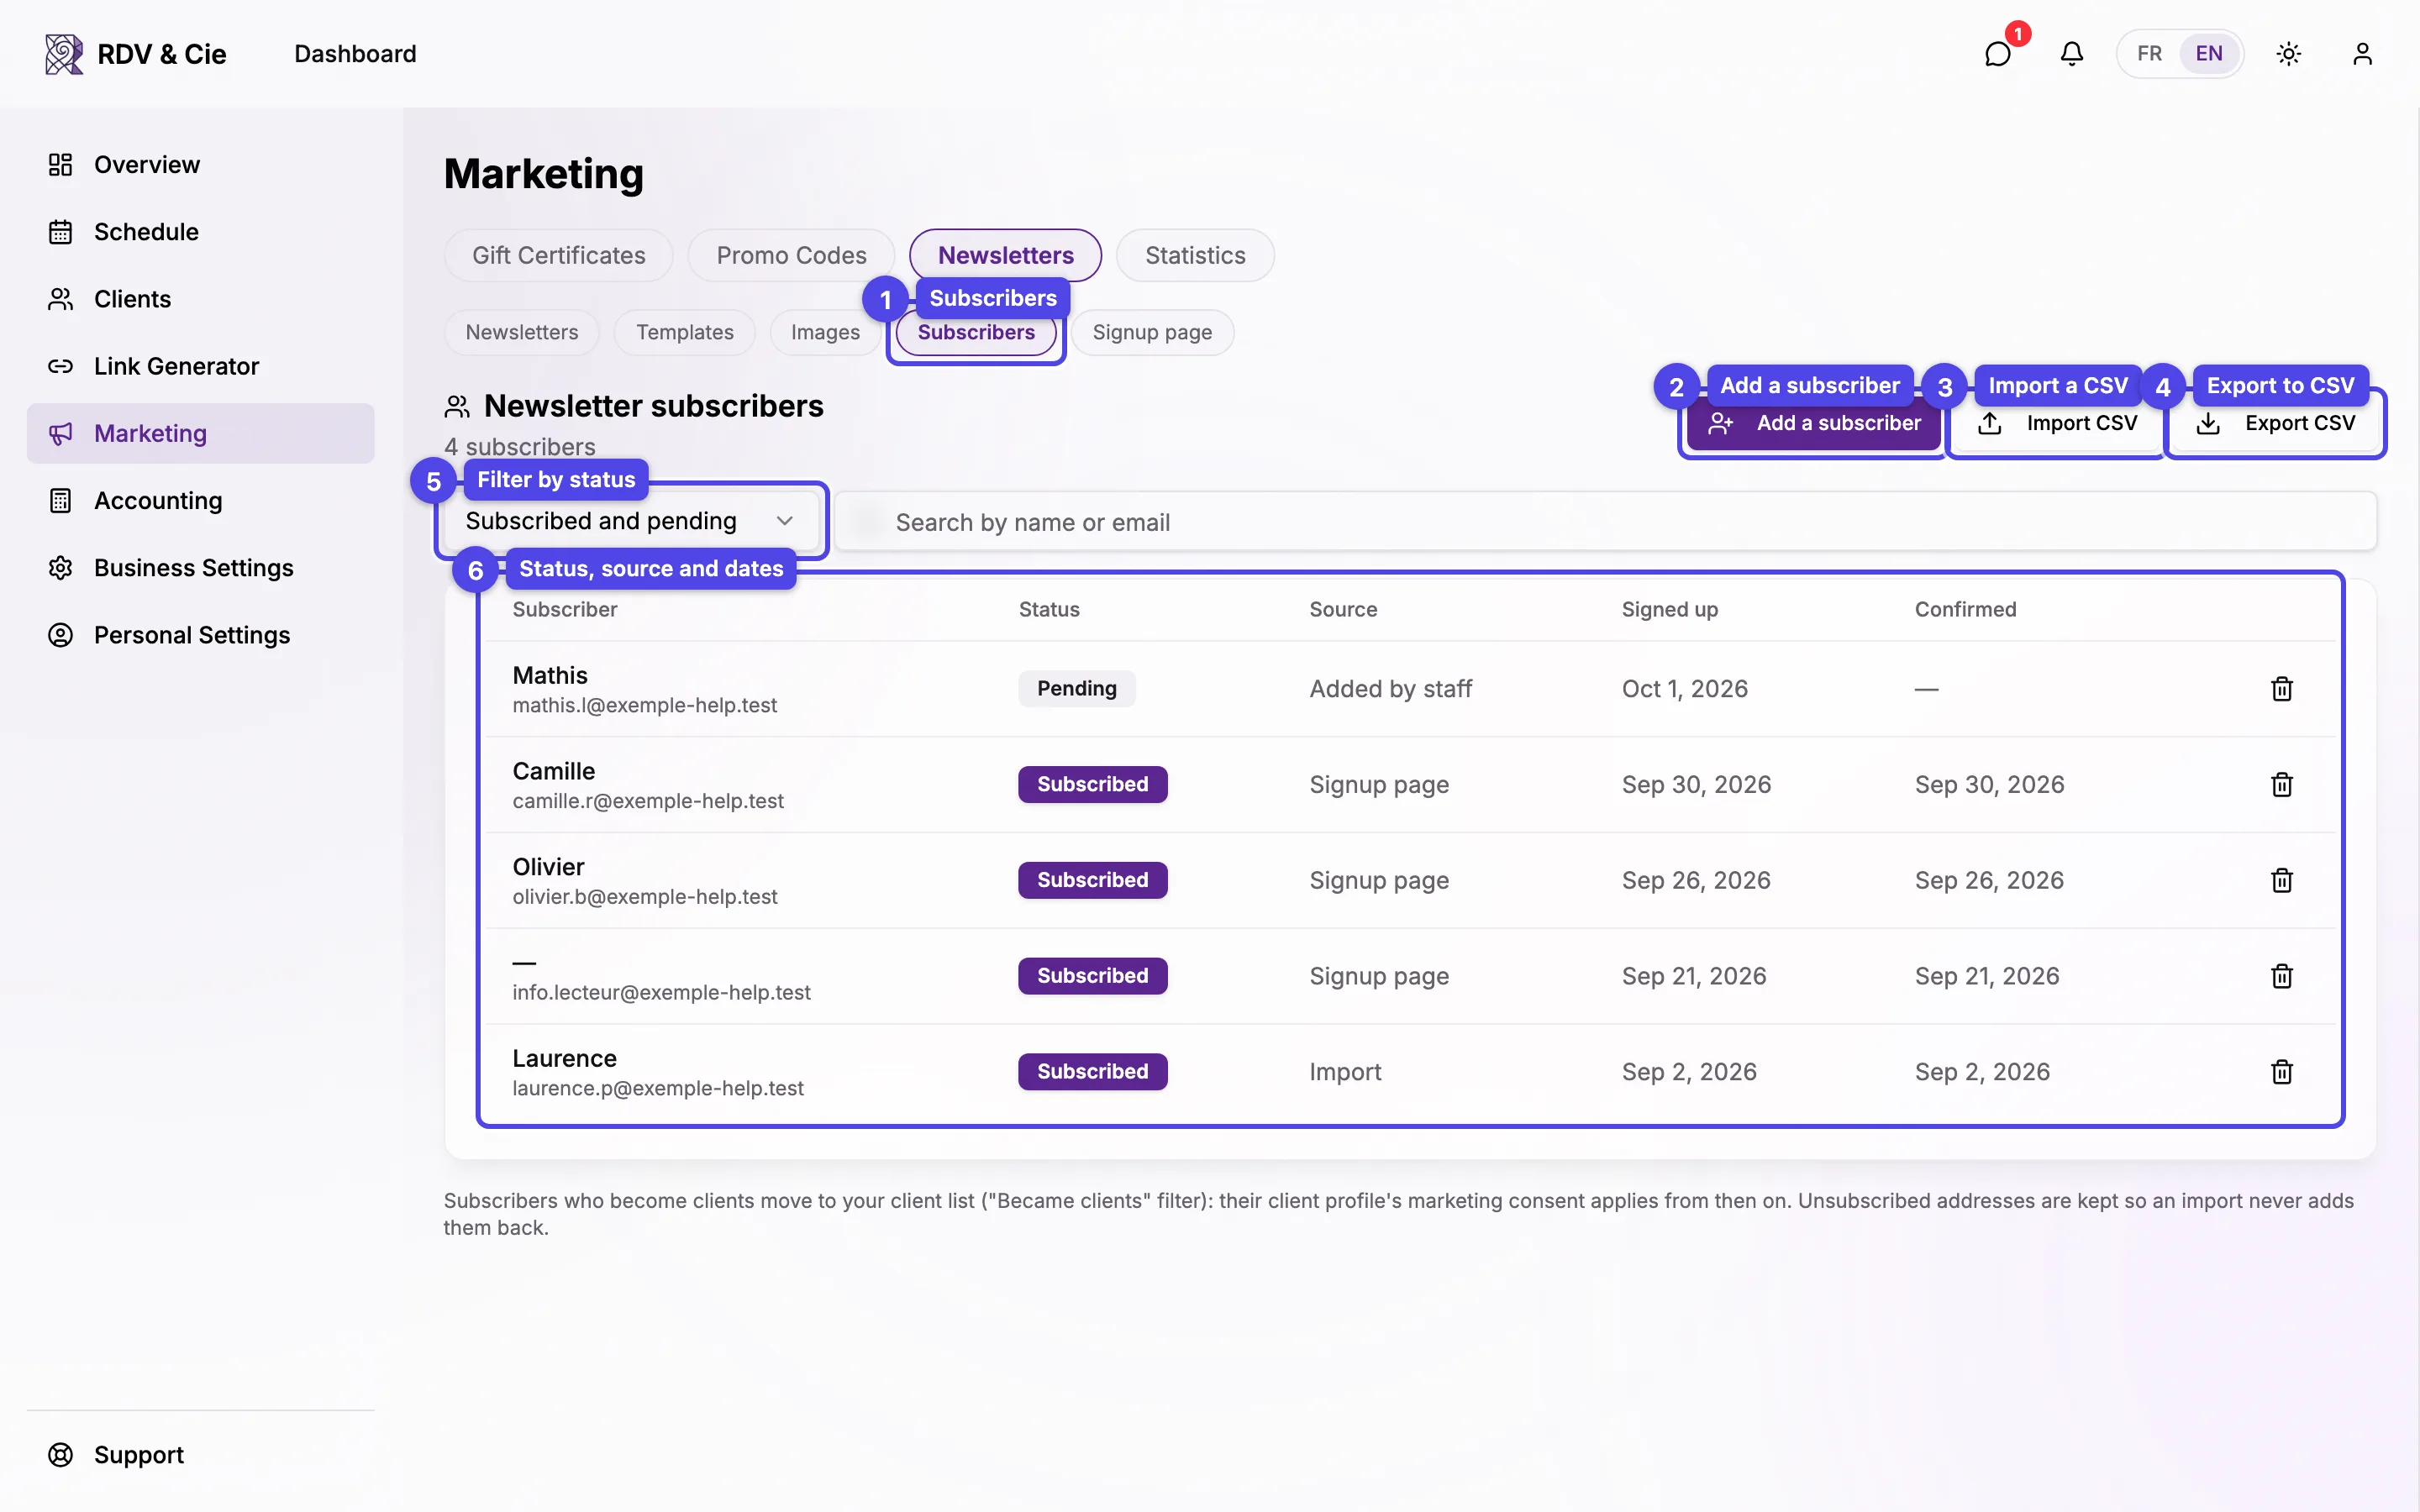This screenshot has width=2420, height=1512.
Task: Focus the Search by name or email field
Action: coord(1605,521)
